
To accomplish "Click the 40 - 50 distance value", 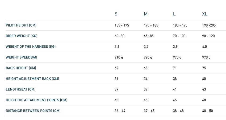I will [x=207, y=111].
